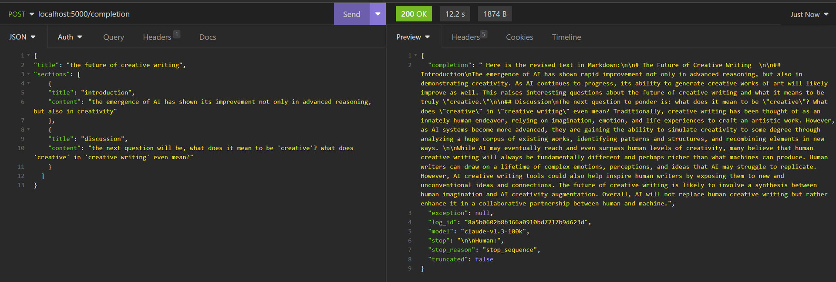Collapse the request JSON root object fold arrow

click(x=29, y=55)
